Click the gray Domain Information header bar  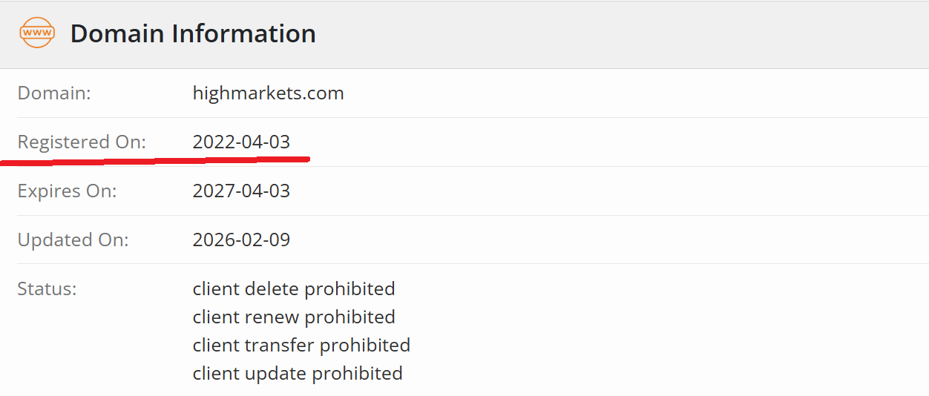coord(464,34)
